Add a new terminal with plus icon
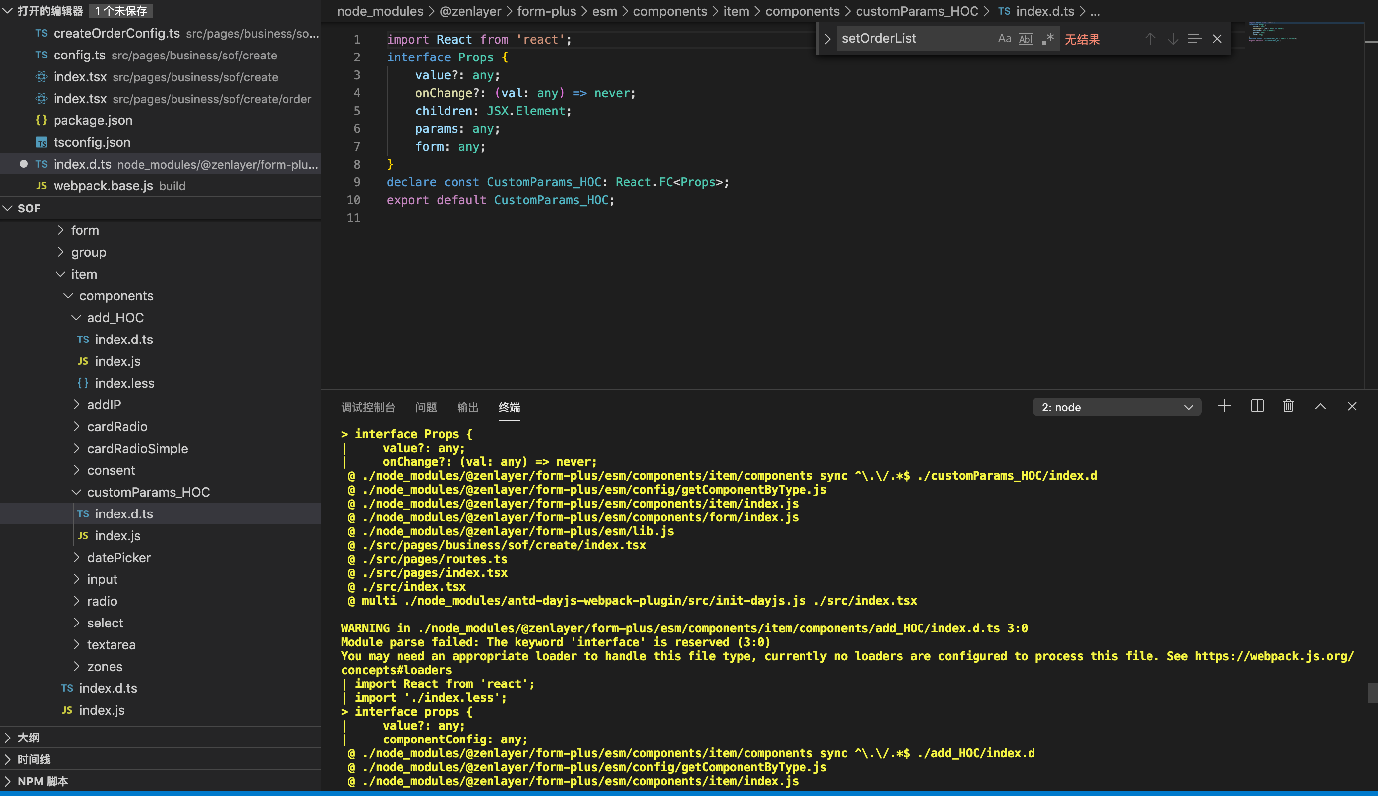Image resolution: width=1378 pixels, height=796 pixels. [1225, 406]
